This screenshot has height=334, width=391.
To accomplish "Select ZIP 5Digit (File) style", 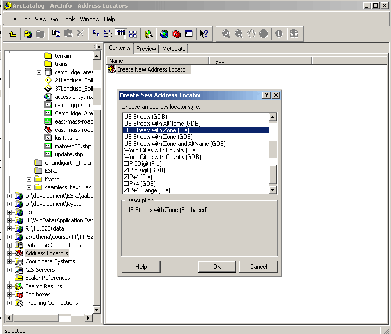I will (x=143, y=164).
